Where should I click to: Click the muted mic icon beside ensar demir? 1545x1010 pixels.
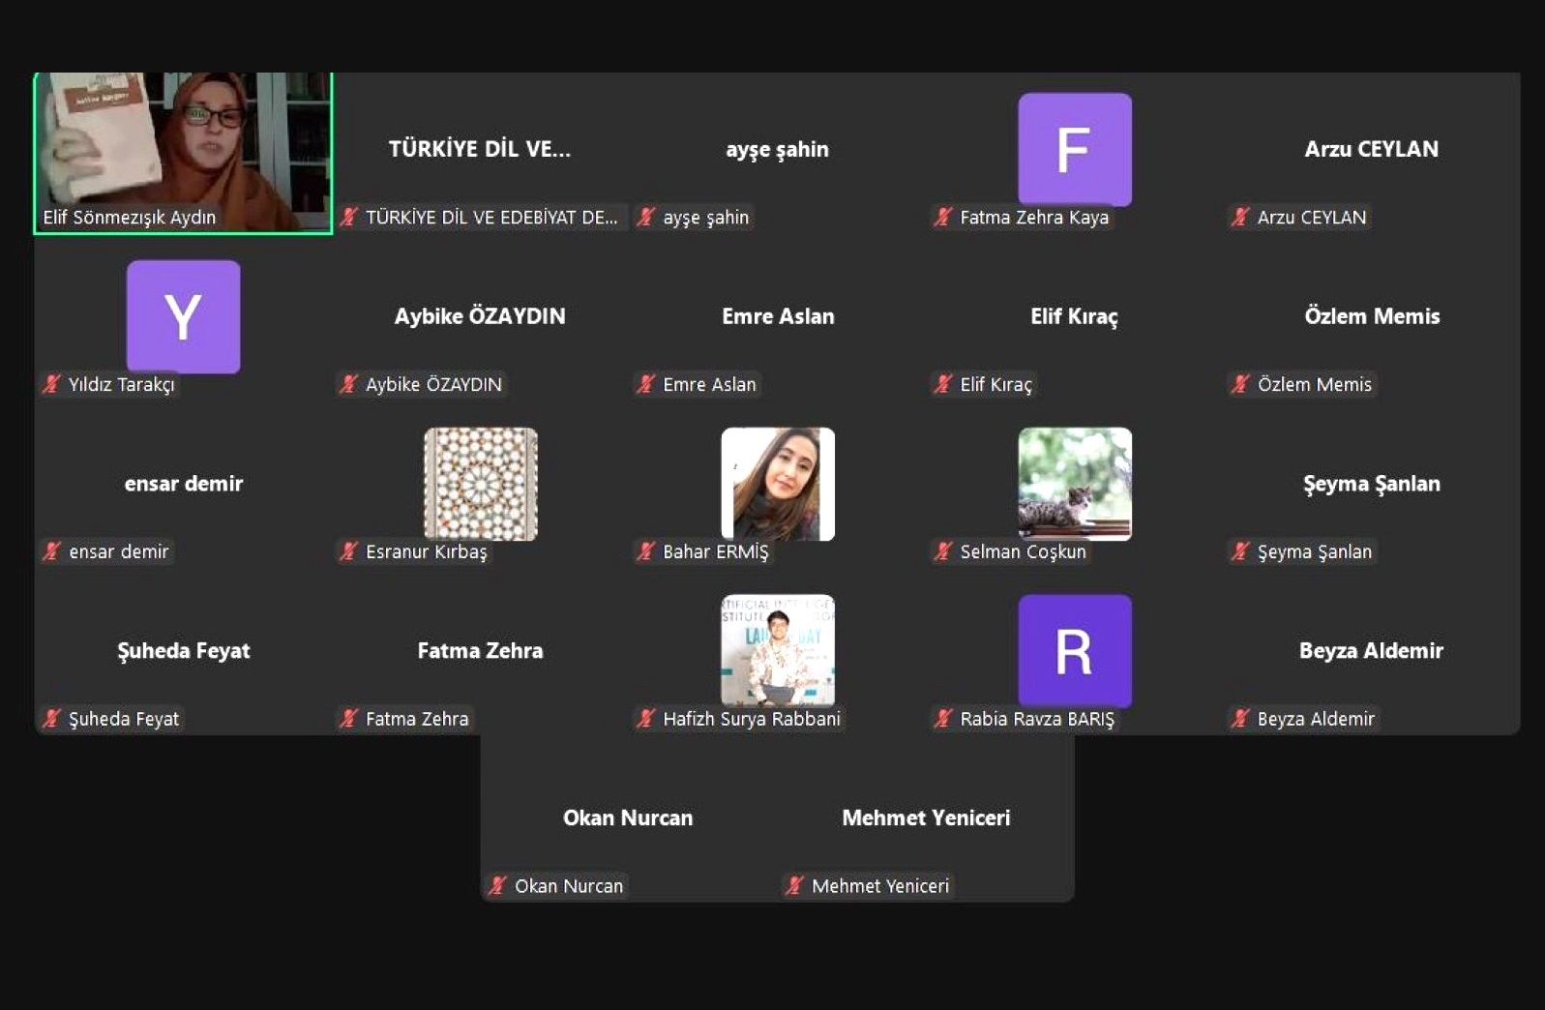(x=52, y=552)
